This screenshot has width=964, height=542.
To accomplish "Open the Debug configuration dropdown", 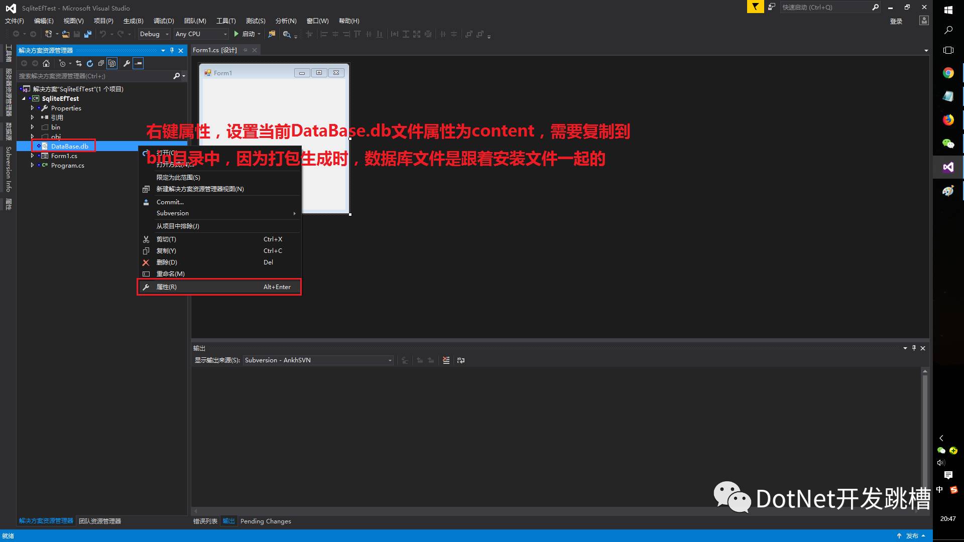I will (154, 34).
